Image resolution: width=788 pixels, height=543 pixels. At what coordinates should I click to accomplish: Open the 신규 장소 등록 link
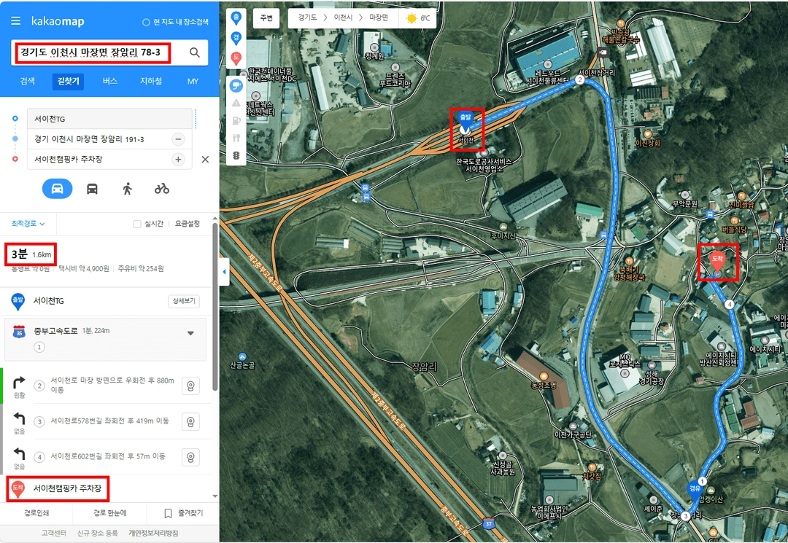click(x=98, y=533)
